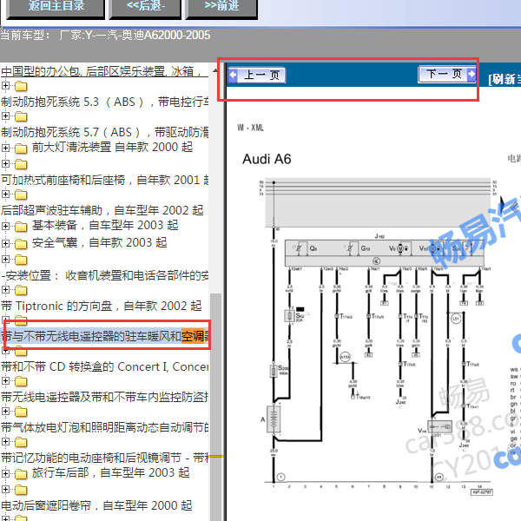Go back with the <<后退- button
The width and height of the screenshot is (521, 521).
coord(145,7)
